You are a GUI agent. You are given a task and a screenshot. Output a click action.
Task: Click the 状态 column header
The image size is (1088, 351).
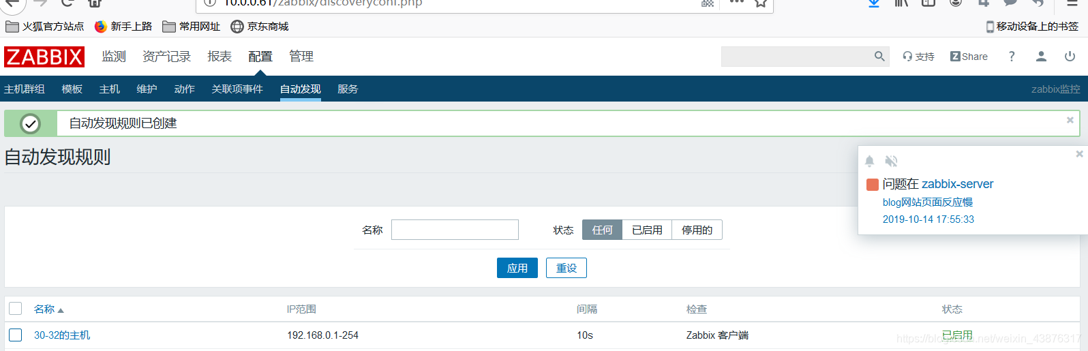[952, 309]
